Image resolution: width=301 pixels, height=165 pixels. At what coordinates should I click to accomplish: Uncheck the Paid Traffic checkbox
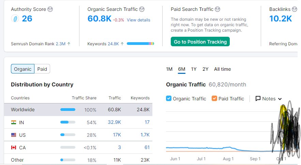tap(214, 99)
